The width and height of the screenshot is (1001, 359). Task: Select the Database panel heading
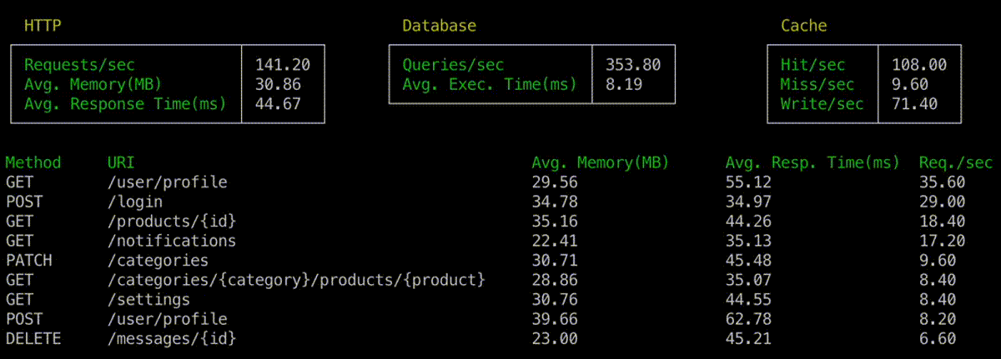(x=439, y=26)
